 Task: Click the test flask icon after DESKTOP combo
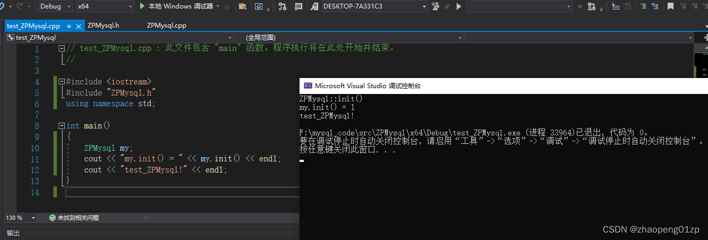click(437, 6)
